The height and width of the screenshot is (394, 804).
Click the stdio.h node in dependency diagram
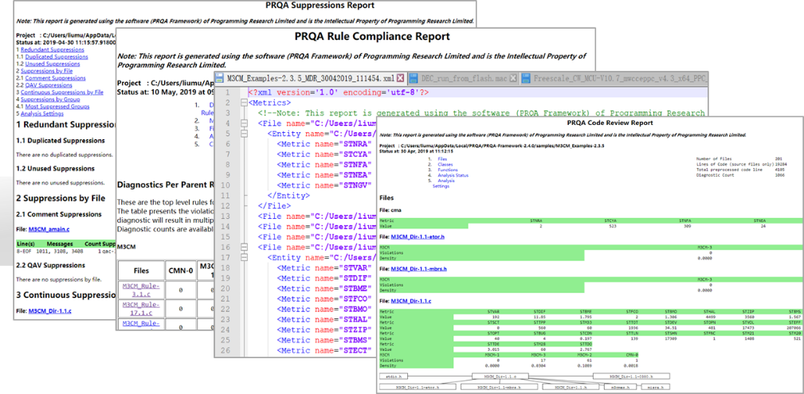point(393,376)
